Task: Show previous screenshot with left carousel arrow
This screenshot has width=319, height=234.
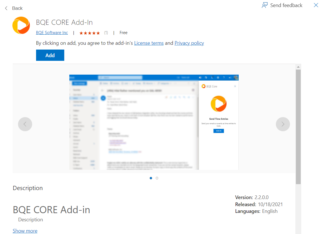Action: 25,124
